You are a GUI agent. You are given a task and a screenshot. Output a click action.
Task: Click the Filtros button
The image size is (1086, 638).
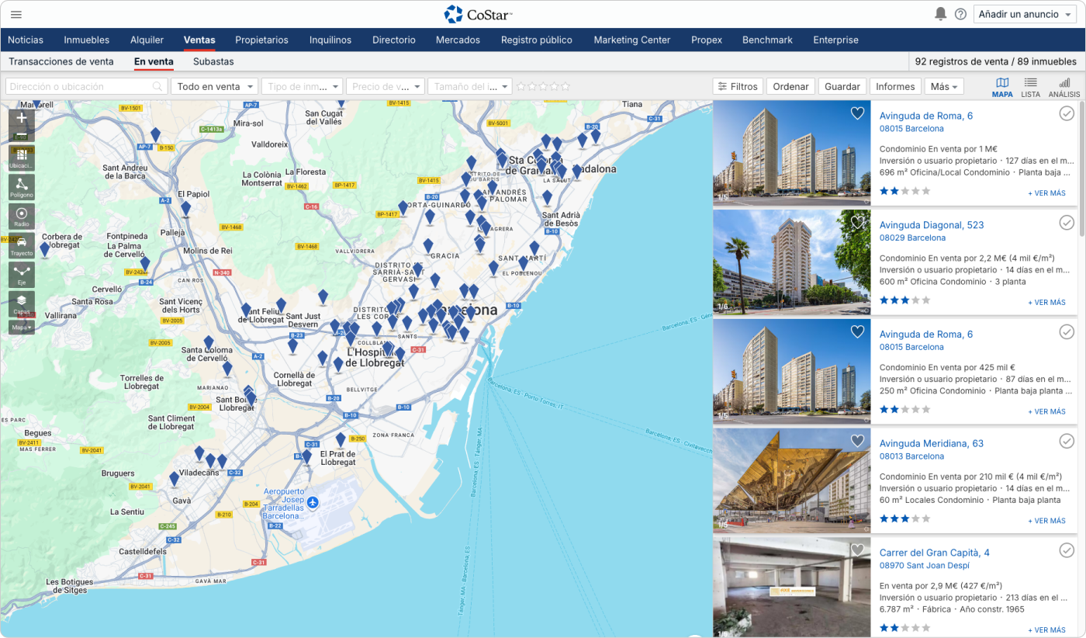point(737,87)
